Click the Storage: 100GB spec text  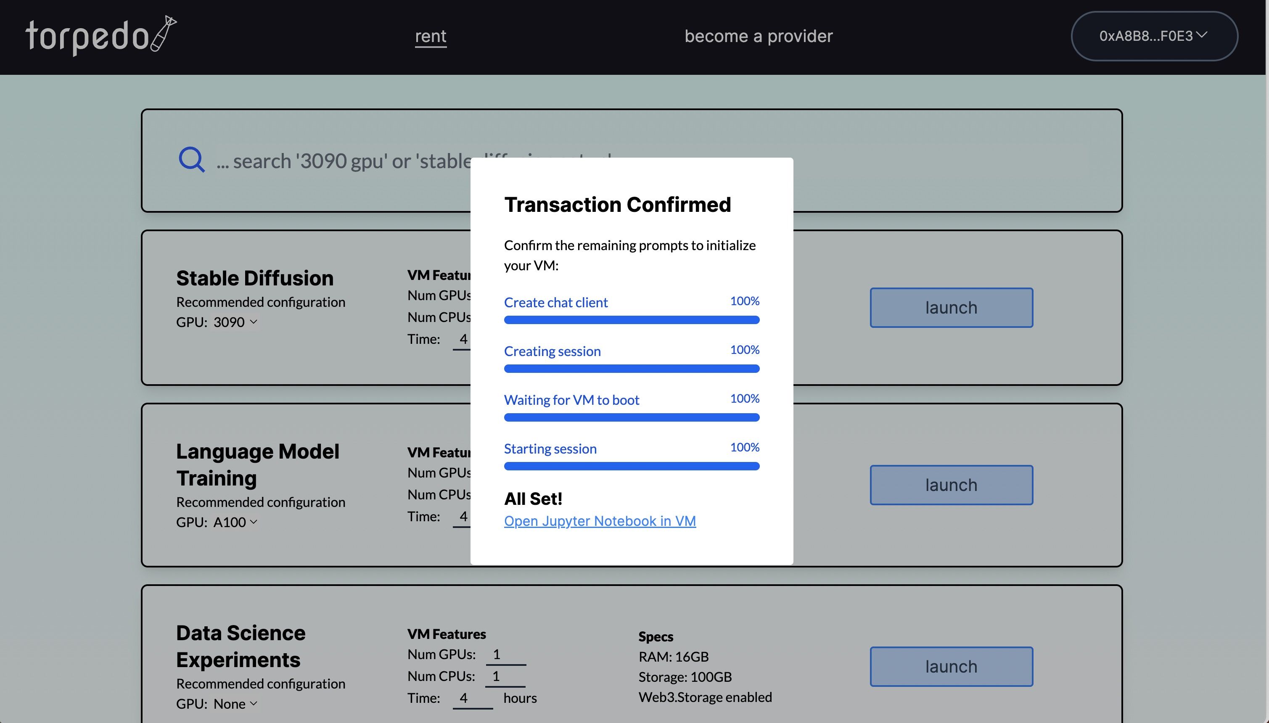pyautogui.click(x=685, y=677)
